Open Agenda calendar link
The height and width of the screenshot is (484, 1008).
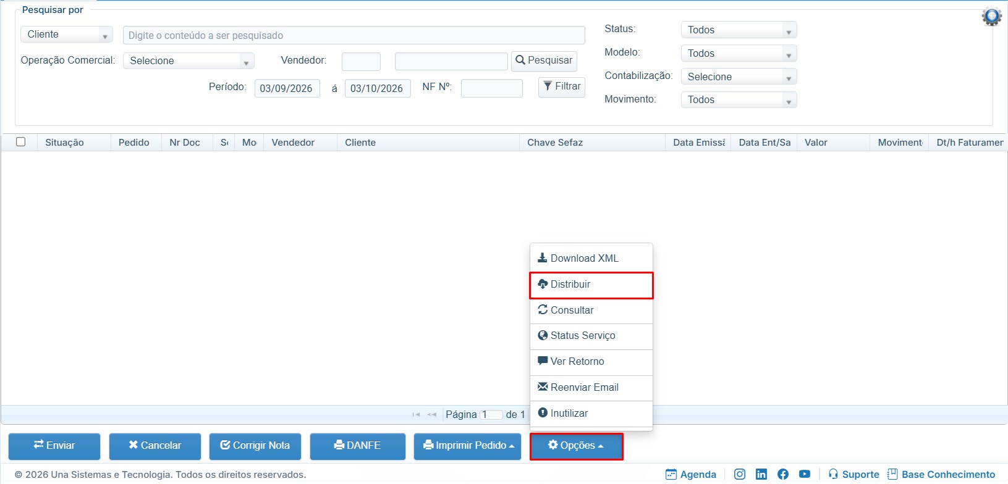point(691,474)
